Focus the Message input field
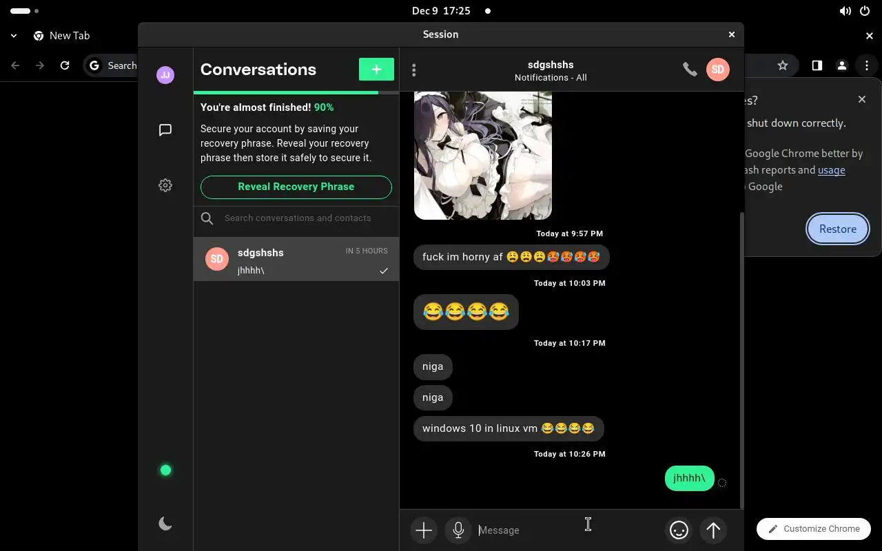This screenshot has width=882, height=551. 568,530
